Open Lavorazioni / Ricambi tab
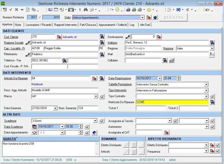 coord(38,25)
